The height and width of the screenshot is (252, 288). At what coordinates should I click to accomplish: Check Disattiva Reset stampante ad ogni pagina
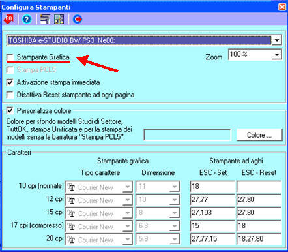coord(10,95)
